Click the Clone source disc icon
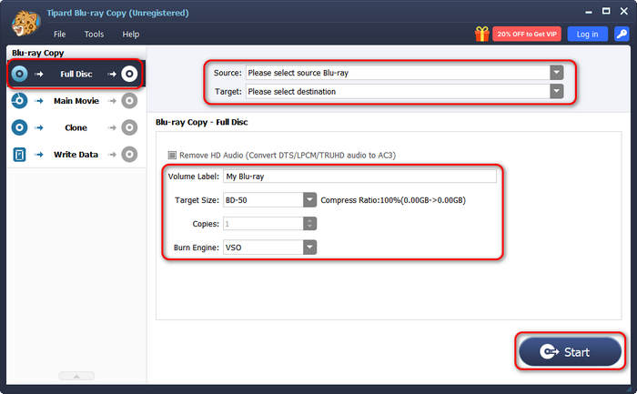The image size is (637, 394). pyautogui.click(x=19, y=127)
